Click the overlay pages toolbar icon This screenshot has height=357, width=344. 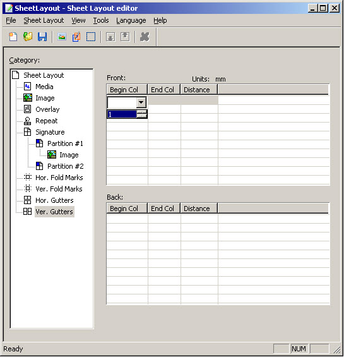coord(76,37)
